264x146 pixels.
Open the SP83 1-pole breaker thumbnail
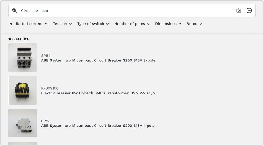[23, 123]
